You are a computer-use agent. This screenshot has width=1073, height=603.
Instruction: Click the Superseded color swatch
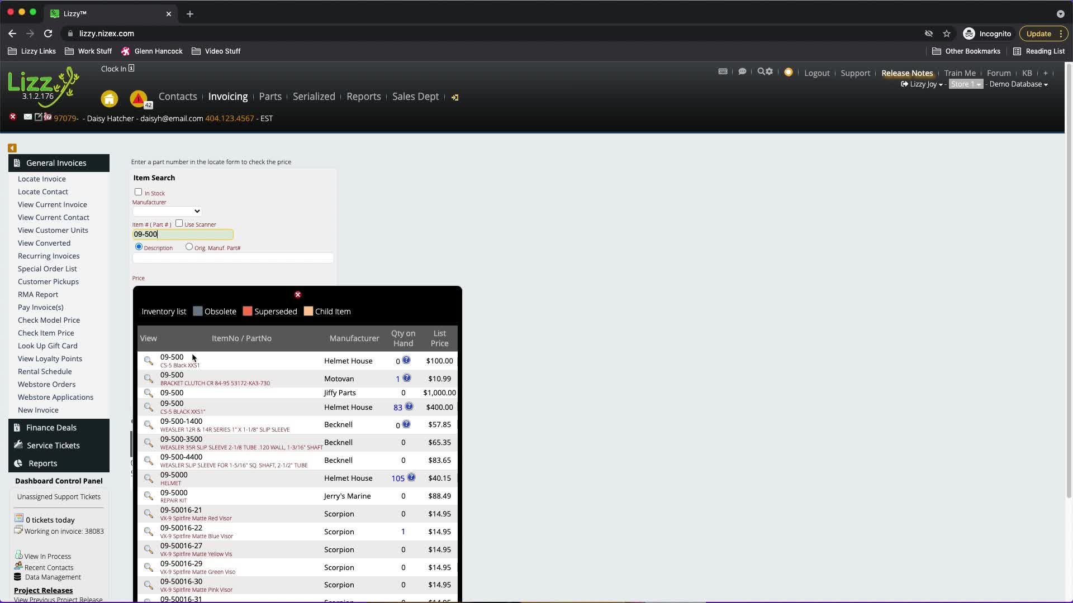coord(248,312)
